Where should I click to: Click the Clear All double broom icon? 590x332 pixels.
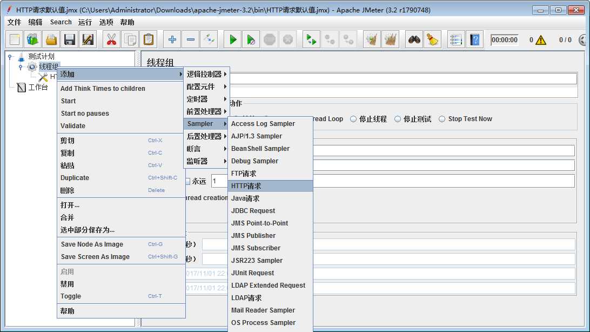(390, 39)
